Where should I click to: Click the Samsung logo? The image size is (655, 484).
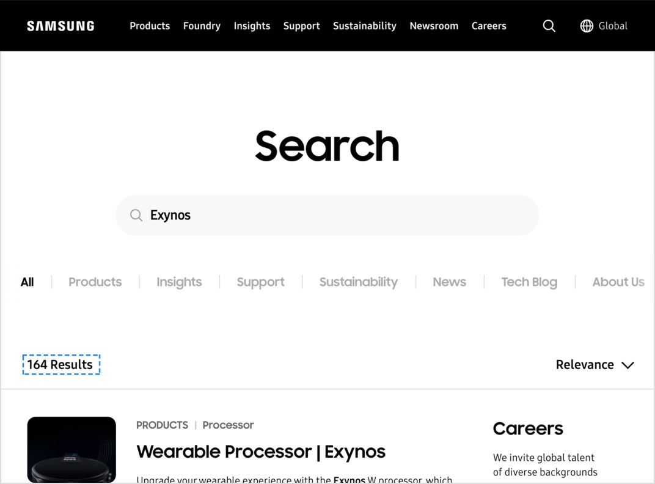[x=60, y=26]
